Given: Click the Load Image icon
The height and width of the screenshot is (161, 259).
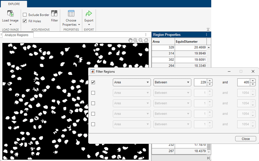Looking at the screenshot, I should [10, 13].
